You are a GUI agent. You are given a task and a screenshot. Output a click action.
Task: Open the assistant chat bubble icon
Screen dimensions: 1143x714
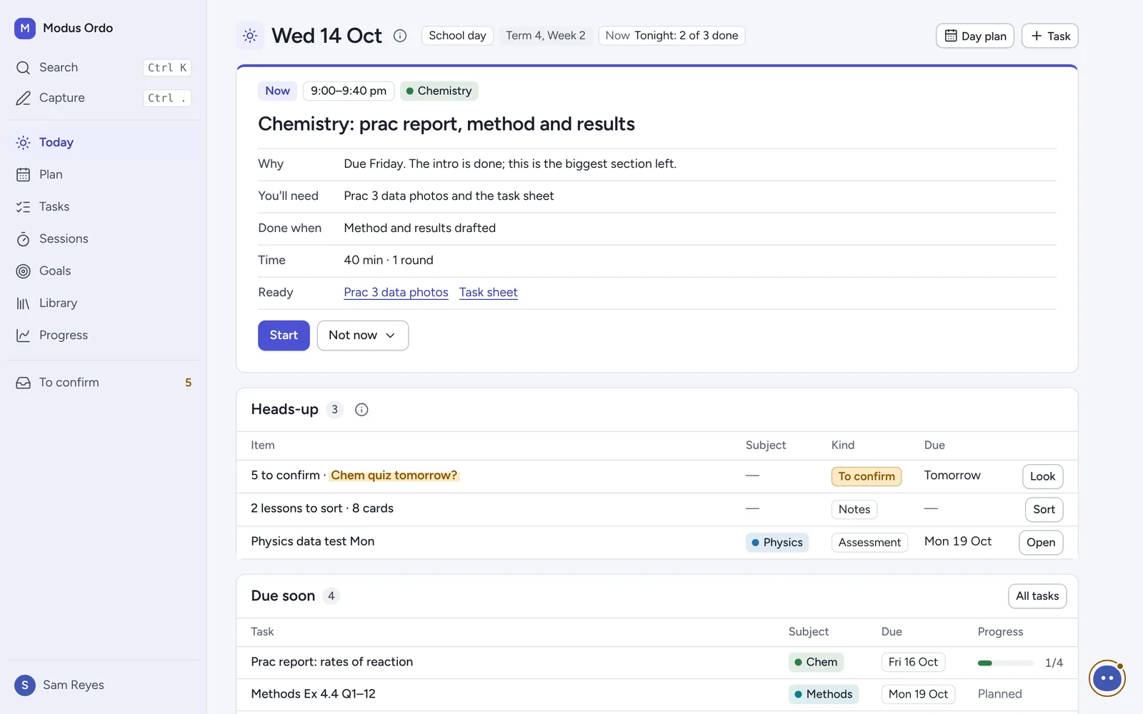click(x=1107, y=678)
